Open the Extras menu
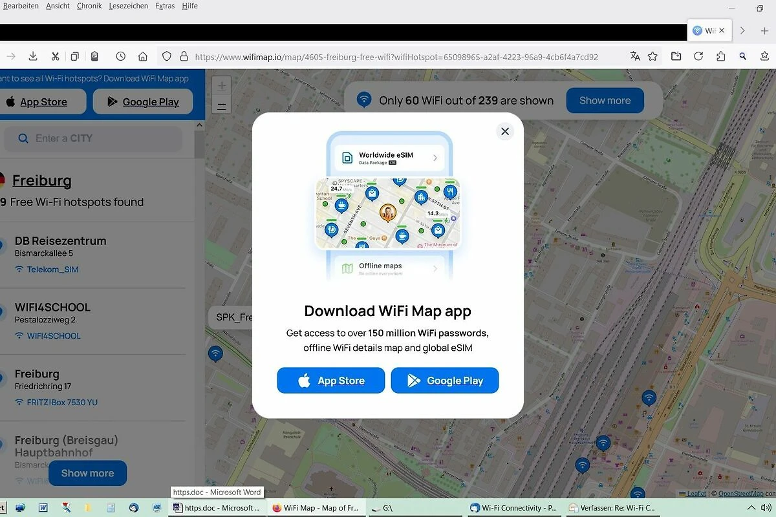This screenshot has width=776, height=517. [x=165, y=6]
